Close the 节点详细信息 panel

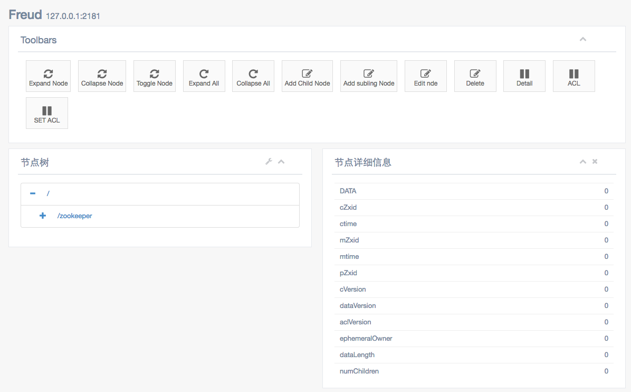point(595,162)
